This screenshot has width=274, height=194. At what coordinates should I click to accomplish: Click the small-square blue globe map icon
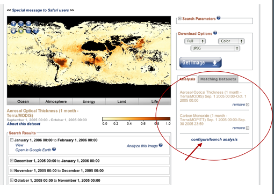coord(21,24)
